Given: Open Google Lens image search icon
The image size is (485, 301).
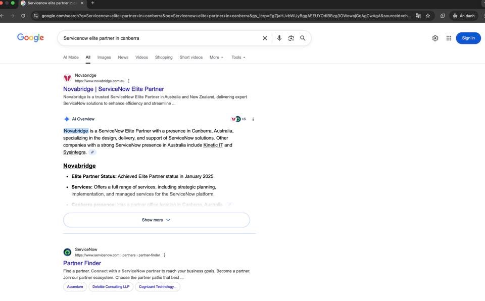Looking at the screenshot, I should (291, 38).
